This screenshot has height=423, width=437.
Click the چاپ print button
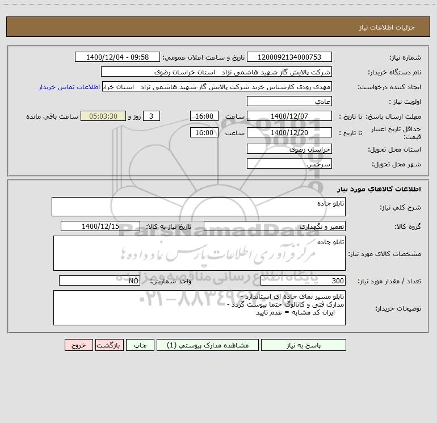[140, 345]
